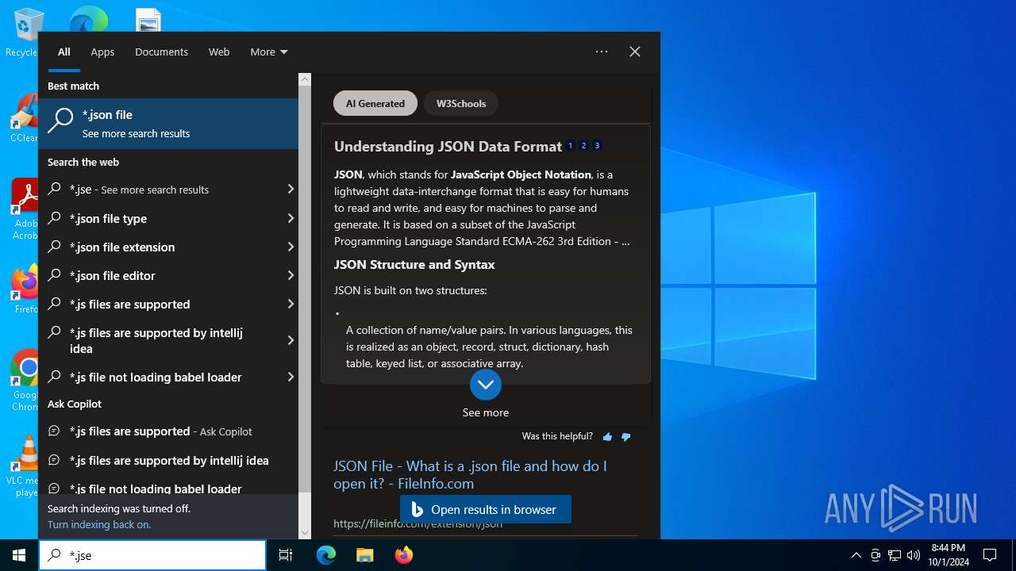Open the search panel options ellipsis
The image size is (1016, 571).
click(x=602, y=52)
